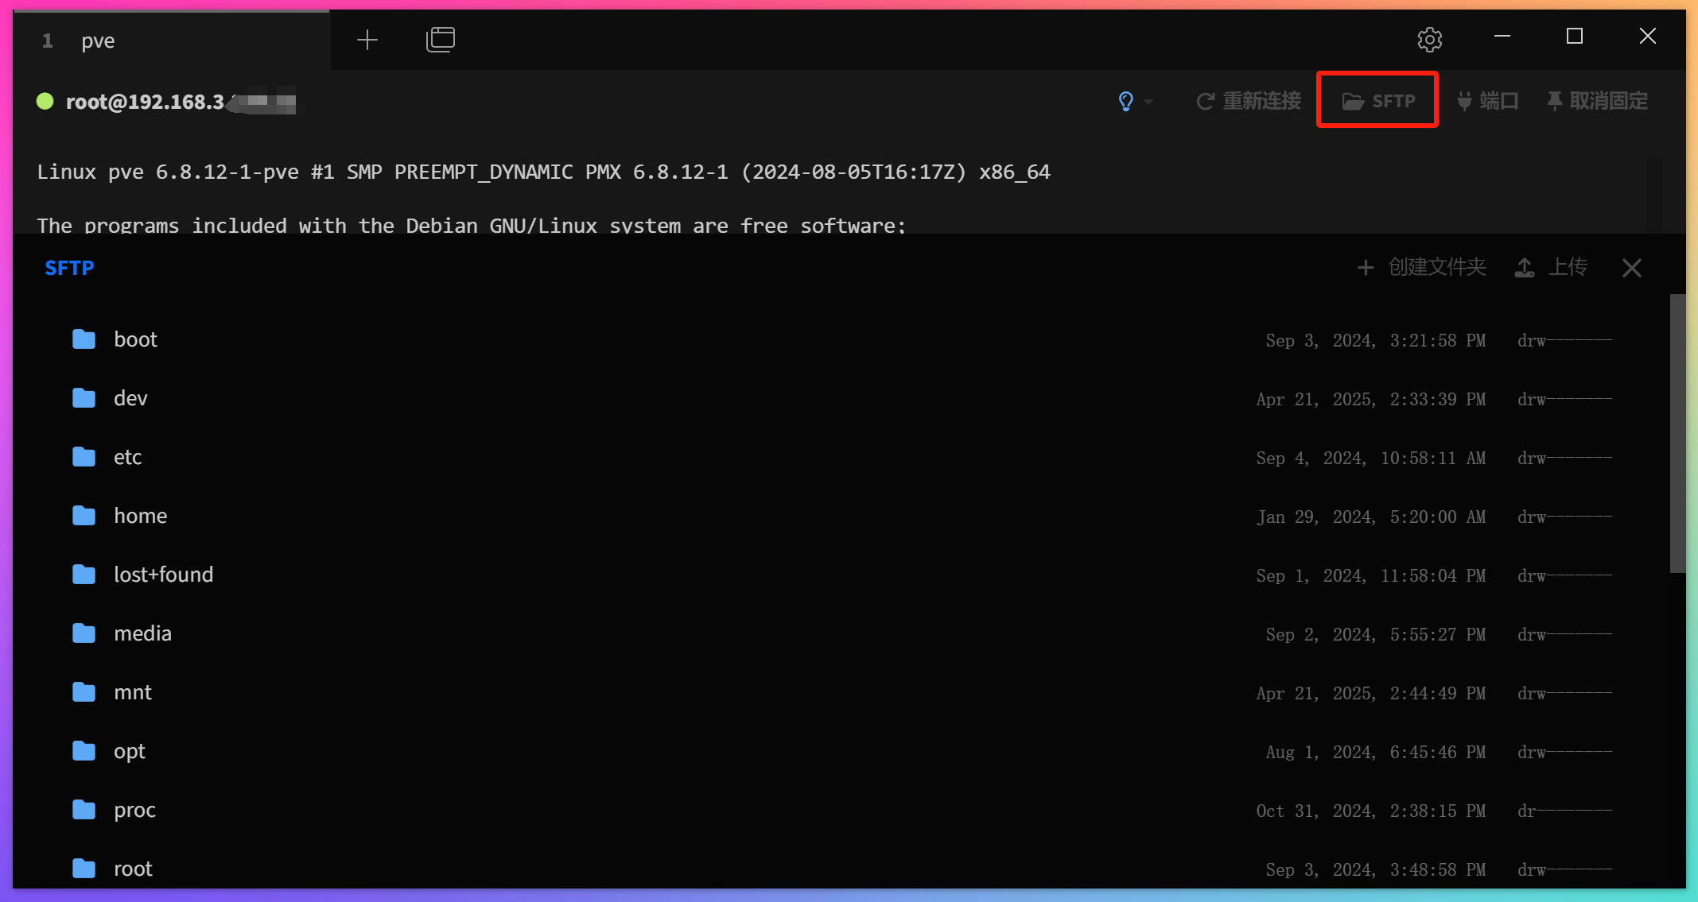Click the green connection status dot
The width and height of the screenshot is (1698, 902).
[x=45, y=101]
